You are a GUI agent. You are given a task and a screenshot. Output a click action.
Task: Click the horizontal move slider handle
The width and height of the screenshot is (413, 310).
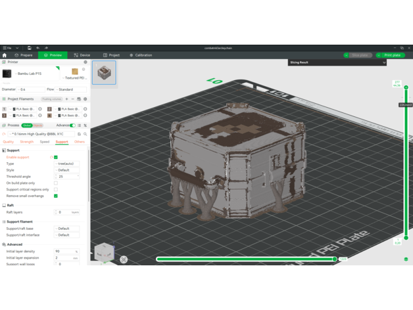click(335, 259)
